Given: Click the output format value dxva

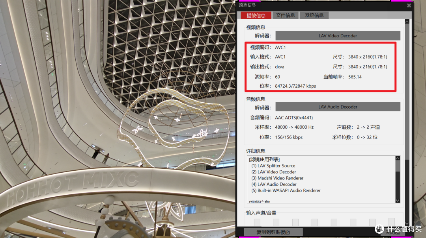Looking at the screenshot, I should click(x=280, y=67).
